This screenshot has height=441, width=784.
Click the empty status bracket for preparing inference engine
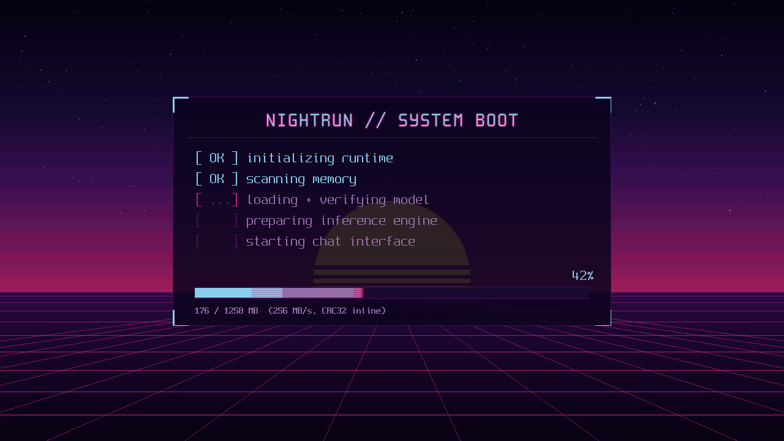coord(217,221)
